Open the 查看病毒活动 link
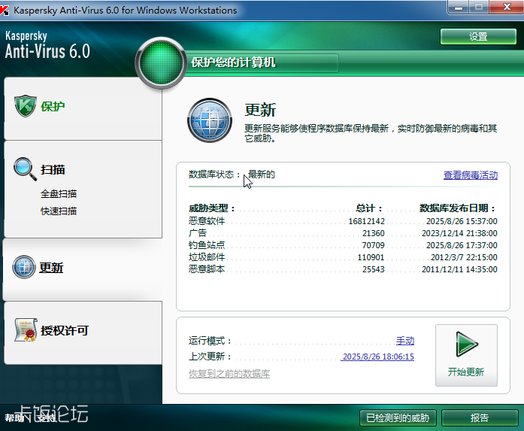 point(470,175)
